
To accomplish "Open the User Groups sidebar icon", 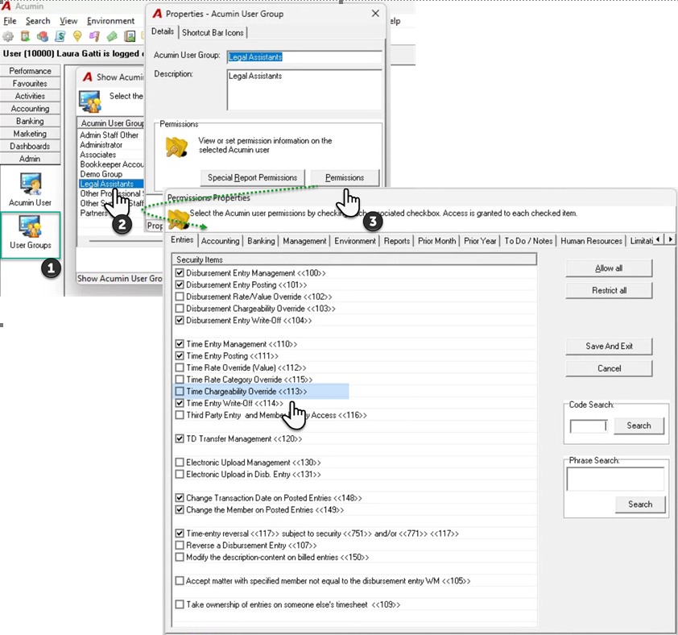I will pyautogui.click(x=31, y=234).
